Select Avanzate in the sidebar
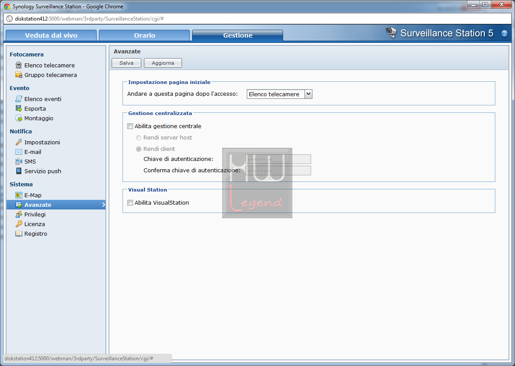Viewport: 515px width, 366px height. pyautogui.click(x=56, y=205)
